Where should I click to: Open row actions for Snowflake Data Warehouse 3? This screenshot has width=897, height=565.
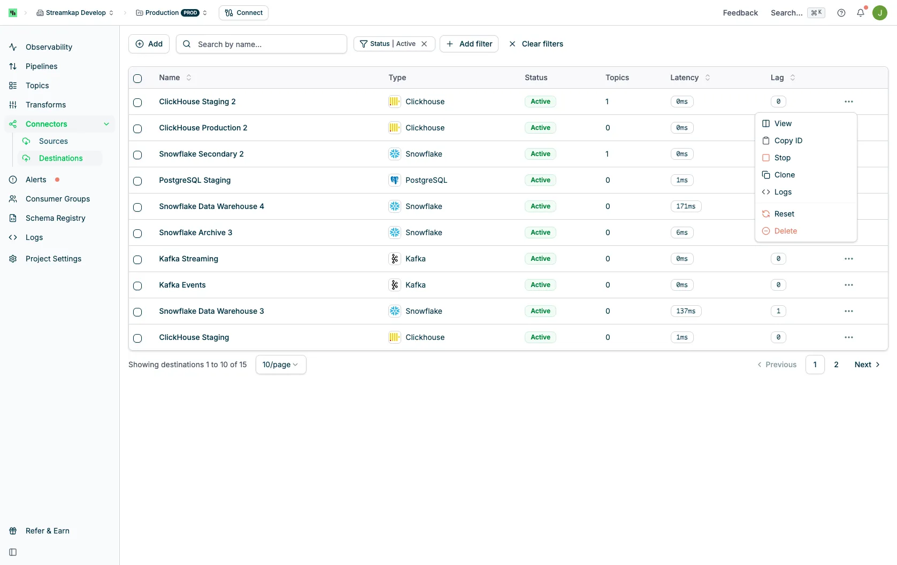pos(849,311)
